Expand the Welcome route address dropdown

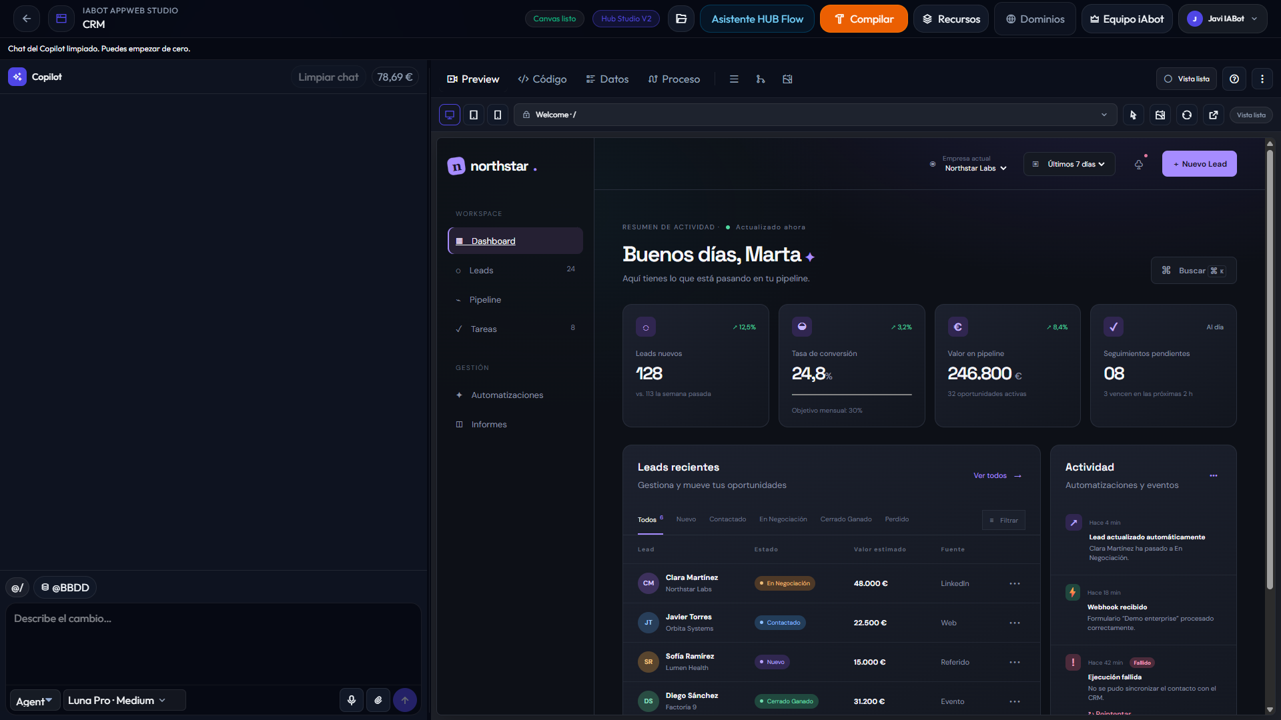[815, 115]
